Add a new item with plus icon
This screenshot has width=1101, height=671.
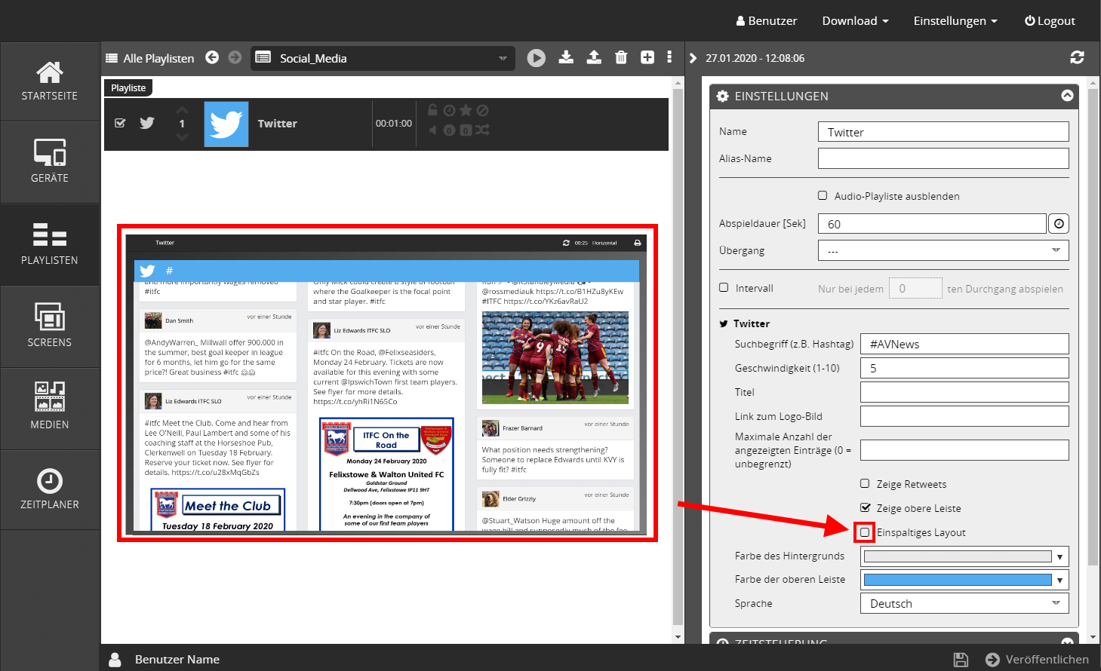(647, 57)
